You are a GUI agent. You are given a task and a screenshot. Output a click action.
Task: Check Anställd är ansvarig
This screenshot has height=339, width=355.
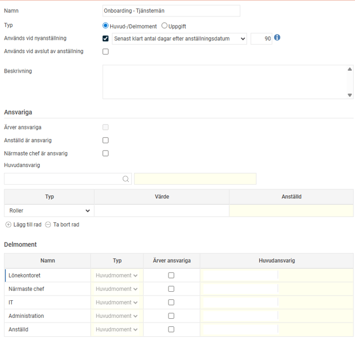click(105, 141)
